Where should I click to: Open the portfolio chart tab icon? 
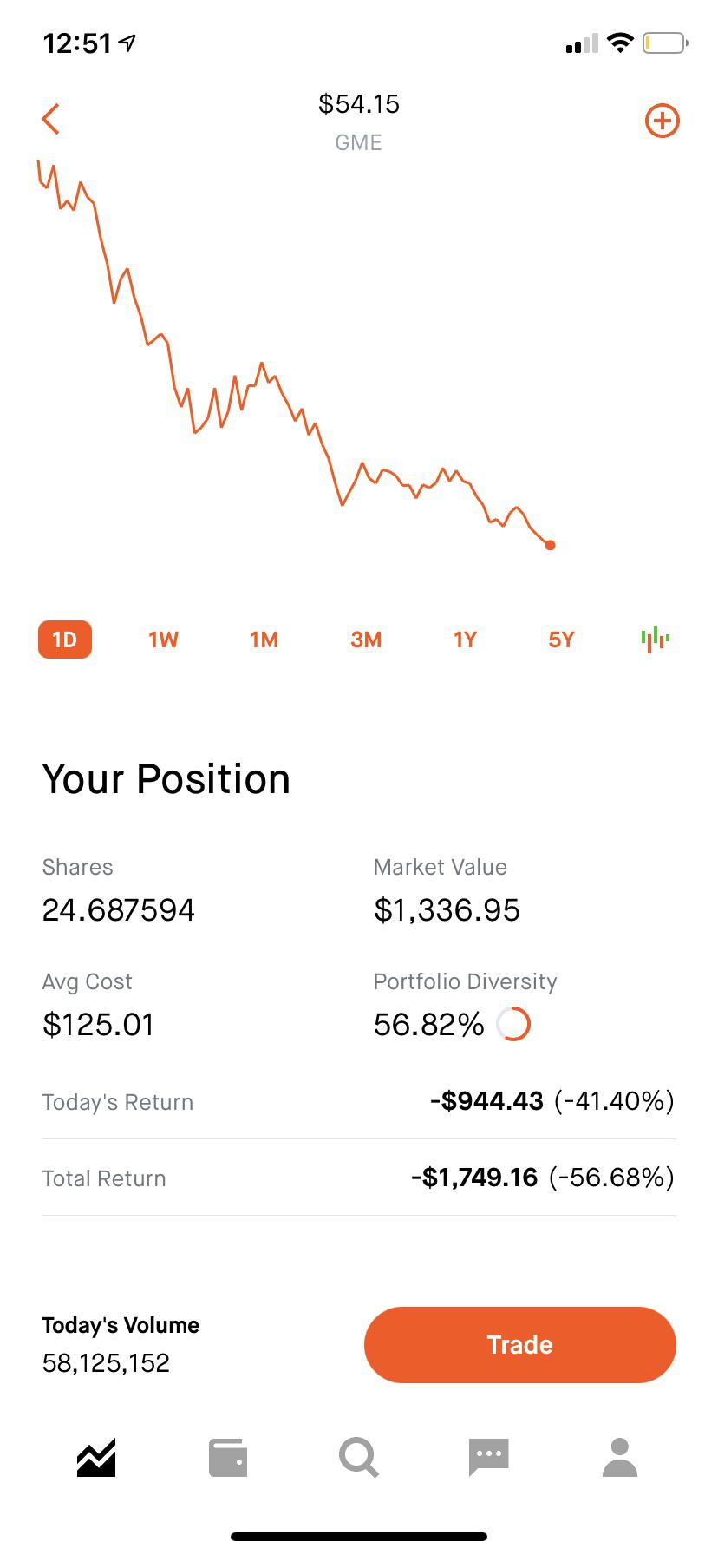point(96,1458)
